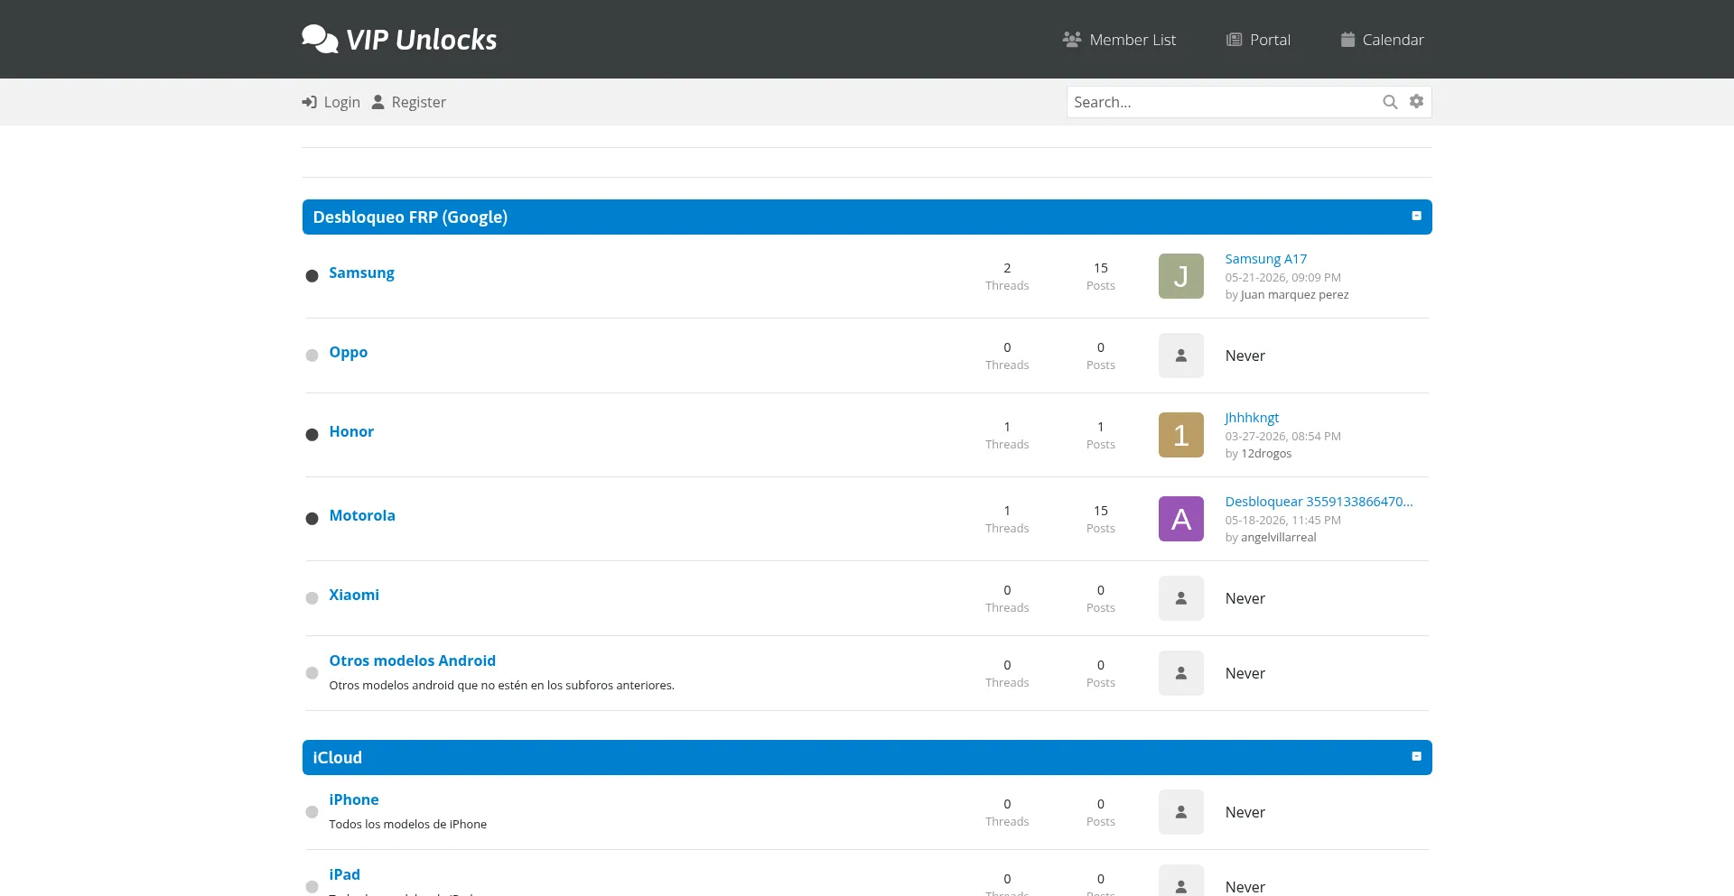Viewport: 1734px width, 896px height.
Task: Click the Register user icon
Action: (378, 102)
